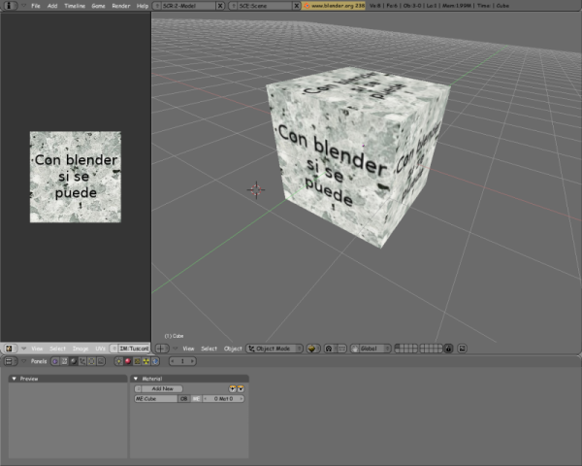Open the info window type selector
This screenshot has width=582, height=466.
[10, 6]
